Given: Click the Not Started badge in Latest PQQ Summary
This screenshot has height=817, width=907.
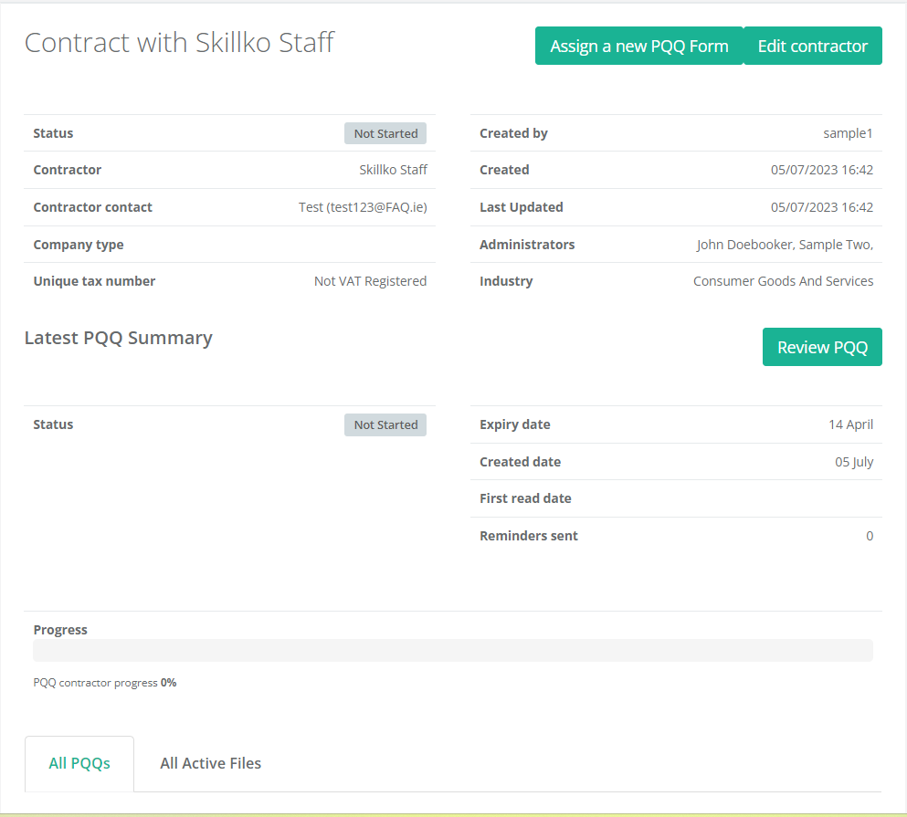Looking at the screenshot, I should (x=385, y=424).
